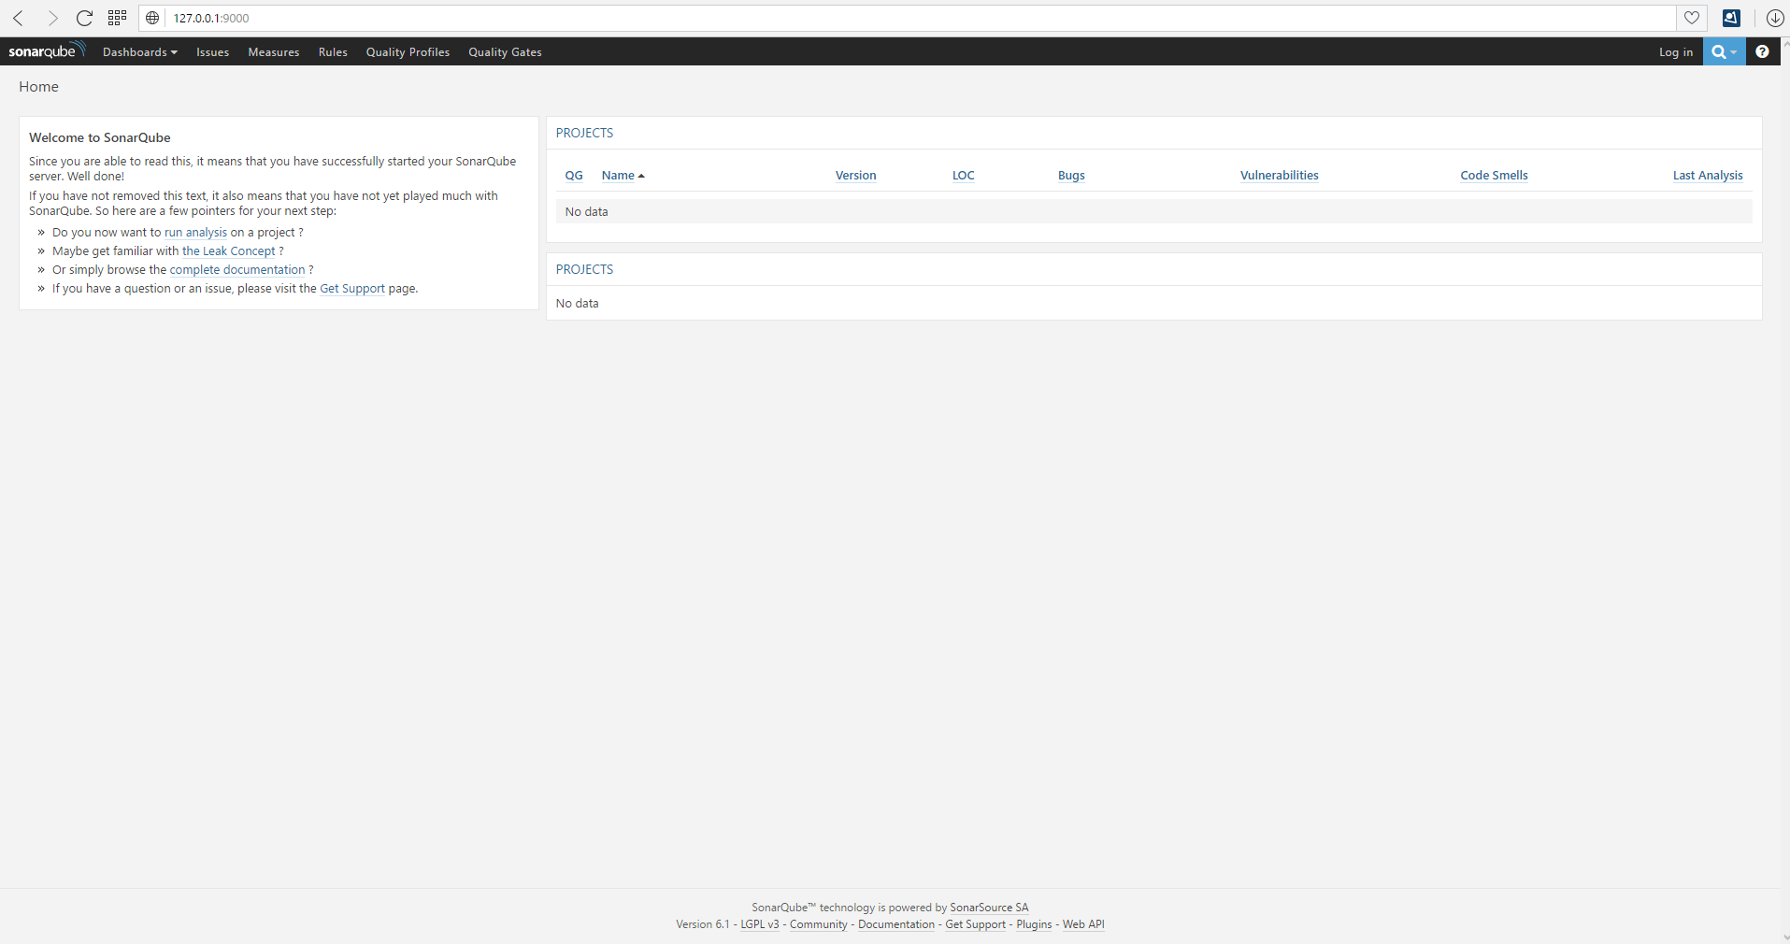Sort projects by QG column
Image resolution: width=1790 pixels, height=944 pixels.
pos(574,175)
